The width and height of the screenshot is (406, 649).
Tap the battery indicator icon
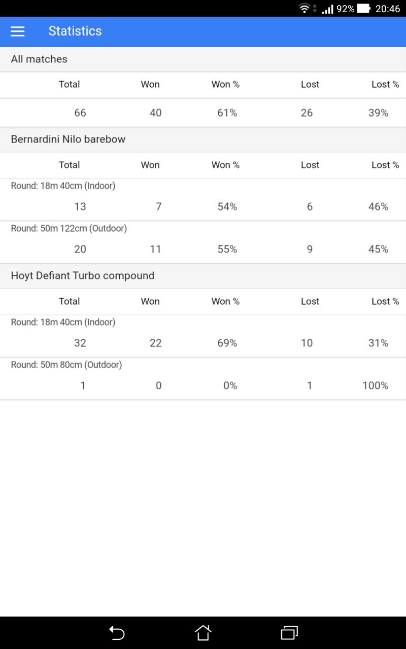tap(364, 9)
